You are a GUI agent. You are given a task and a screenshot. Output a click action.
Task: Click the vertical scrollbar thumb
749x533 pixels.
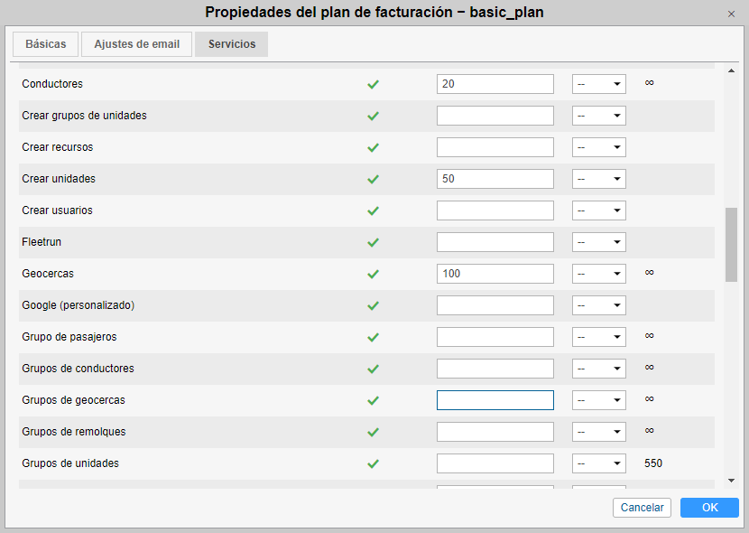tap(731, 244)
